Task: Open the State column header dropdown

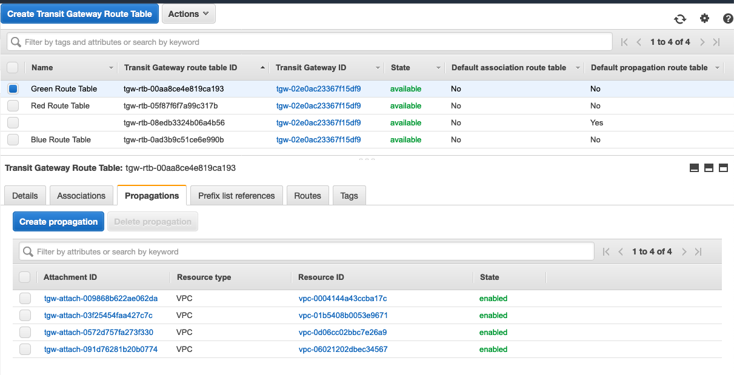Action: point(438,68)
